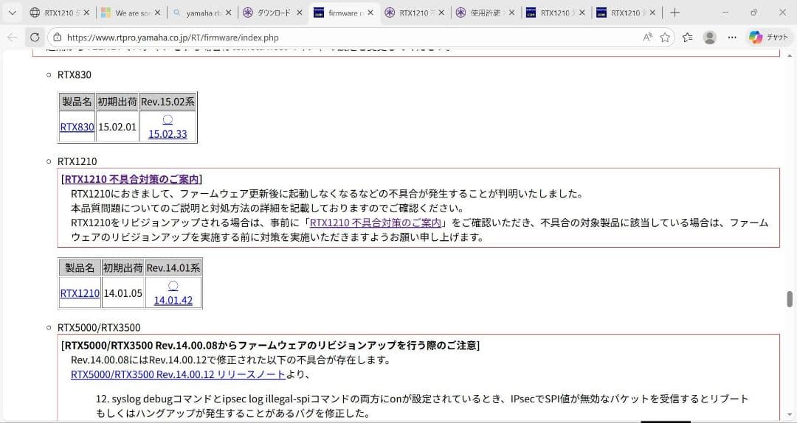Open RTX5000/RTX3500 Rev.14.00.12 リリースノート link

pyautogui.click(x=178, y=375)
